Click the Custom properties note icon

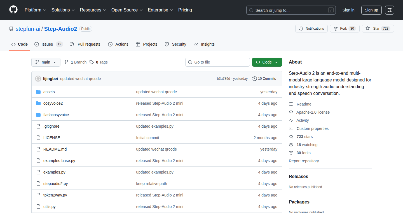(x=291, y=128)
